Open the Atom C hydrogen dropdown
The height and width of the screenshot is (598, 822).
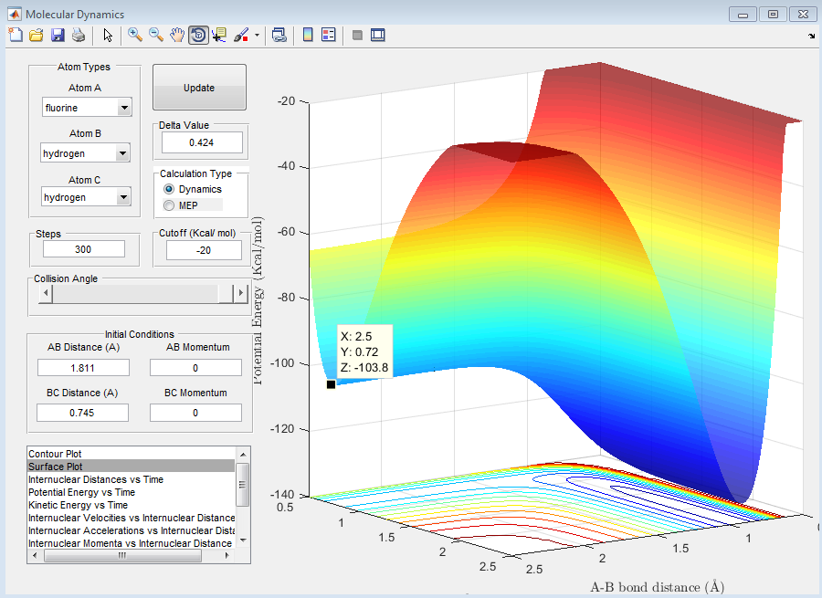tap(124, 197)
